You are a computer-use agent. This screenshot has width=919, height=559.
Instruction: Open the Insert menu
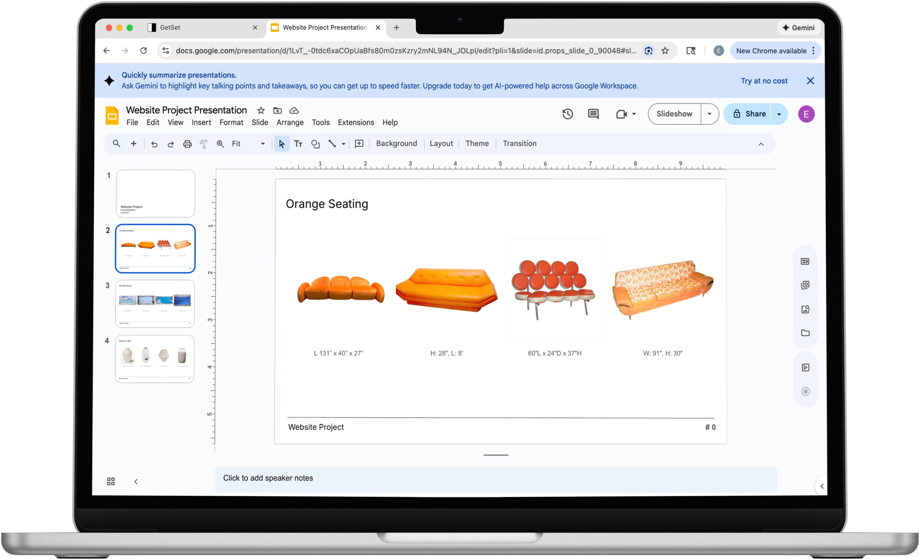[x=201, y=122]
